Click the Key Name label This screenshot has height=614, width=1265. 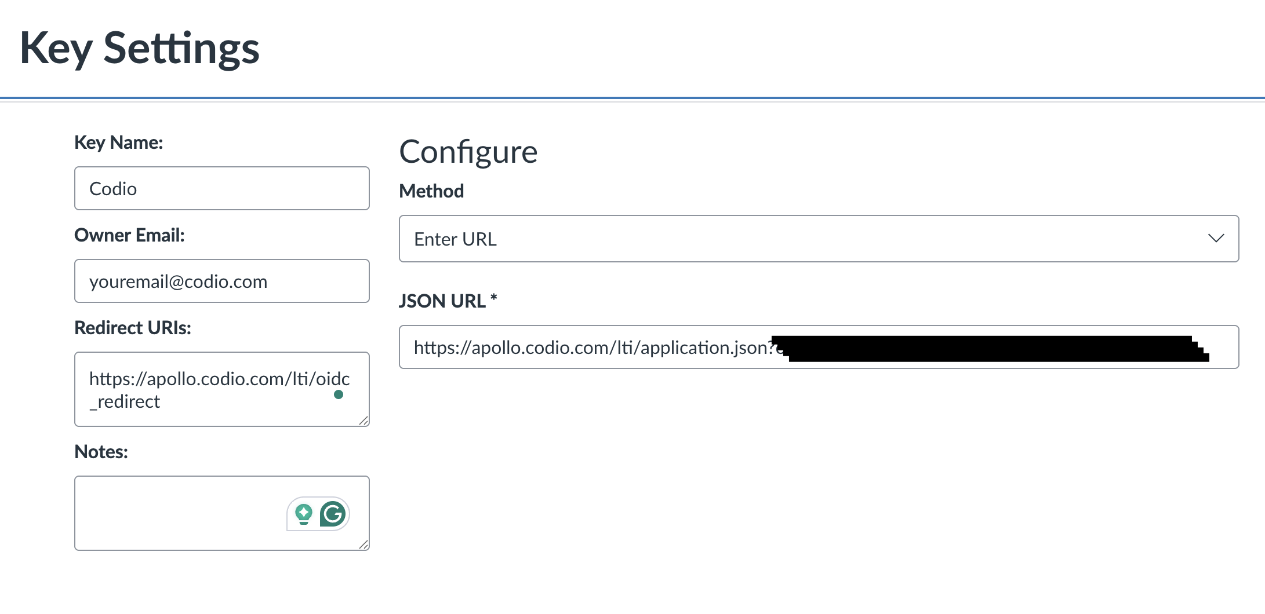click(119, 142)
